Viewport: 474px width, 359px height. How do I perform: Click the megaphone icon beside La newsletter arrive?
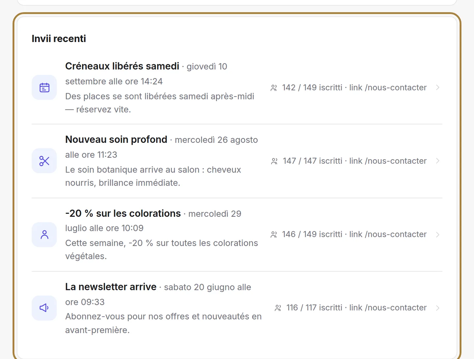pyautogui.click(x=44, y=308)
